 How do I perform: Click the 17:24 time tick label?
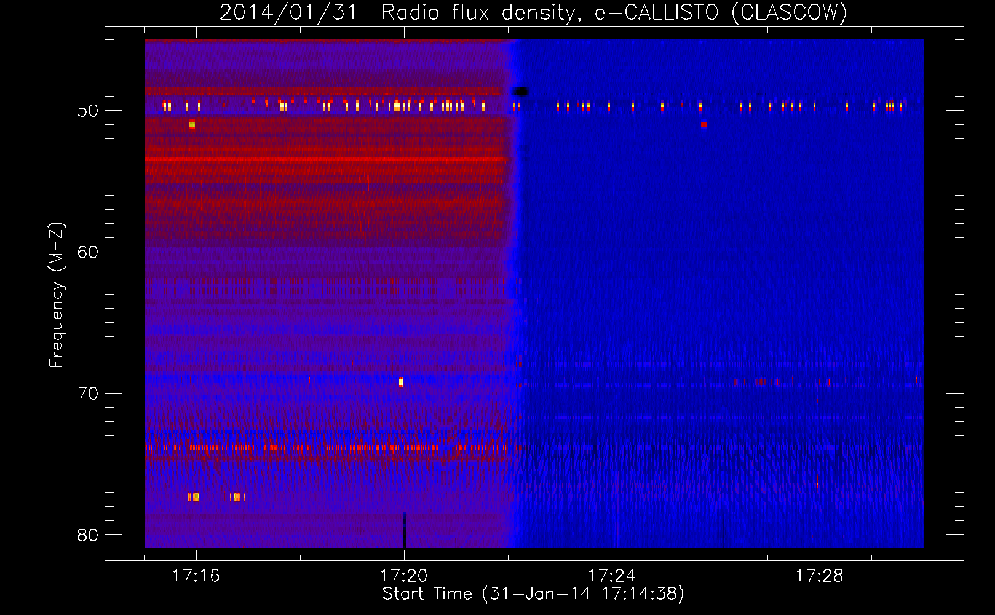(612, 576)
